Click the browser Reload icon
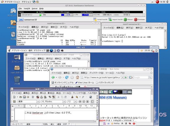Image resolution: width=170 pixels, height=126 pixels. (67, 77)
